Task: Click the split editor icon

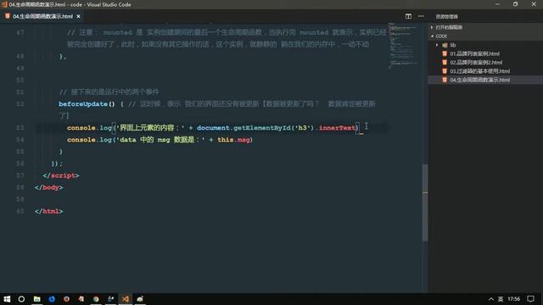Action: (x=408, y=16)
